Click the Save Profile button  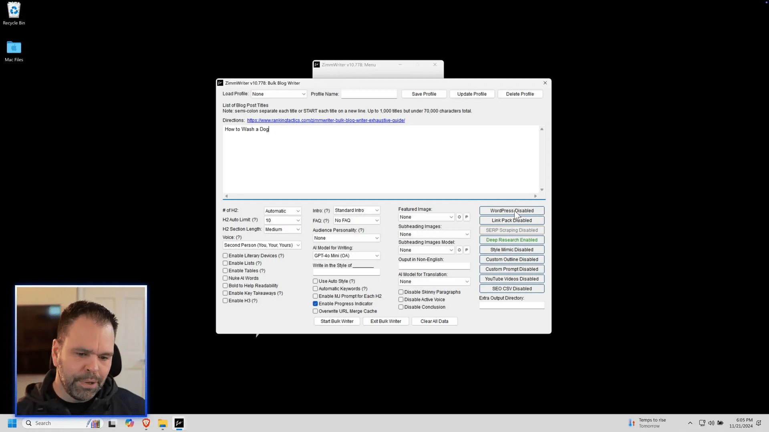[424, 94]
